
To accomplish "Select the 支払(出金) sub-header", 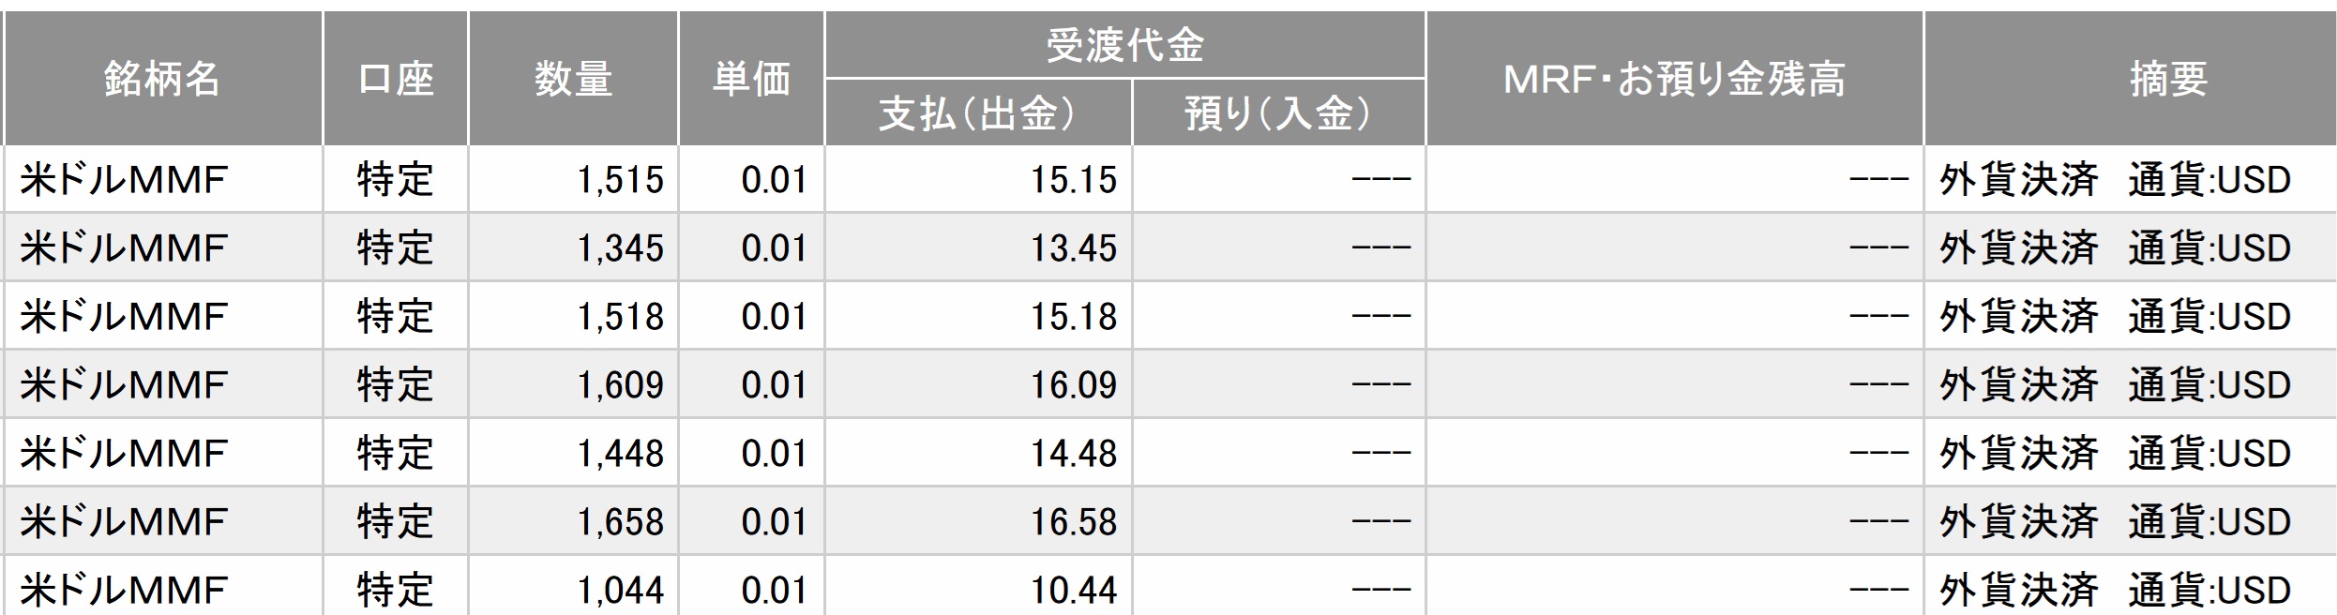I will (x=978, y=113).
